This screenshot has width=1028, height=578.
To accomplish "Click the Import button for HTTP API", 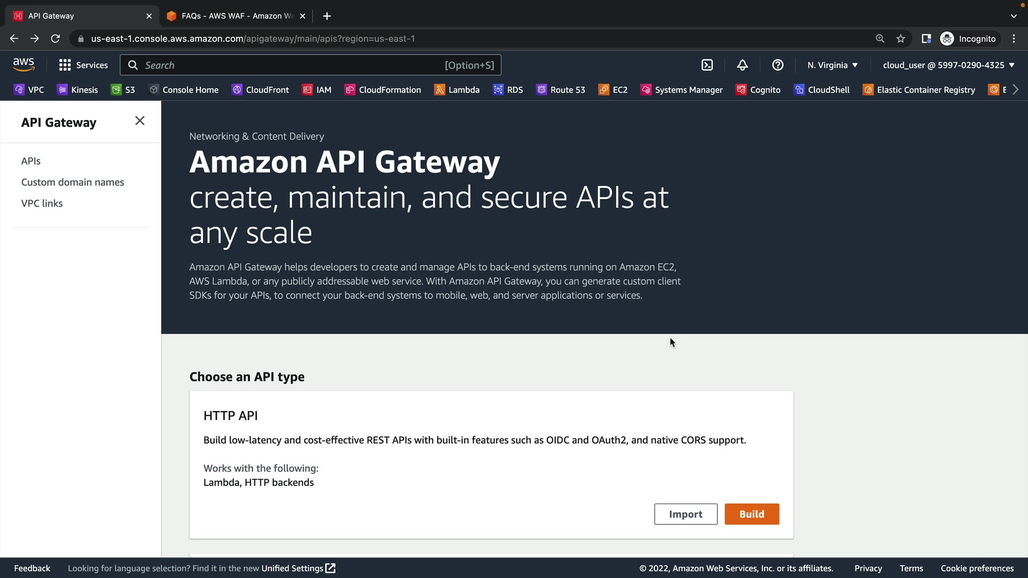I will tap(685, 514).
